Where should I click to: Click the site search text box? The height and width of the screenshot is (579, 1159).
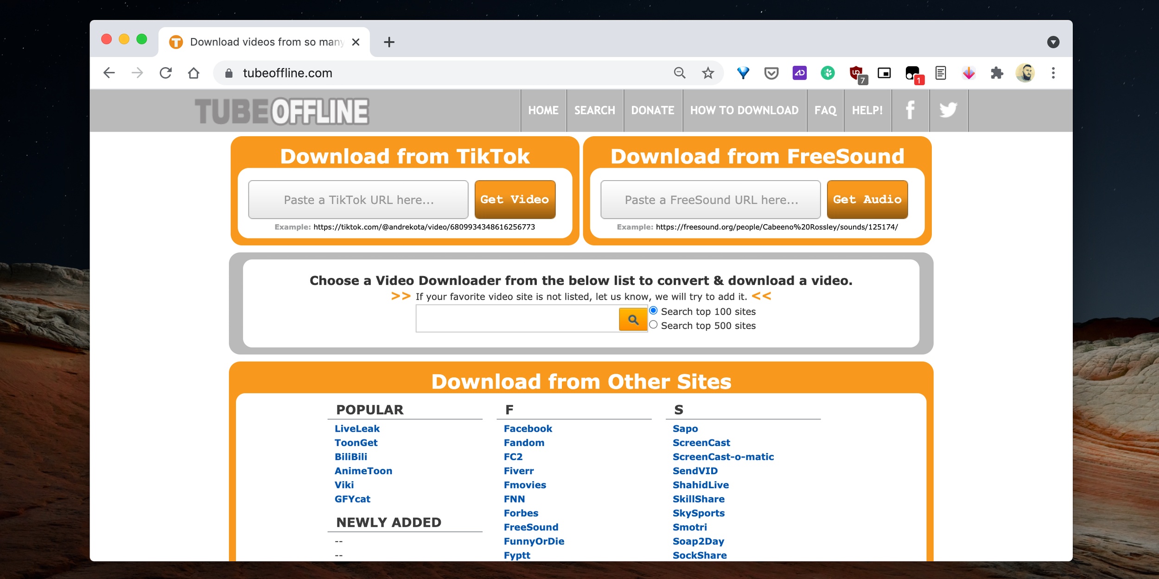coord(517,319)
